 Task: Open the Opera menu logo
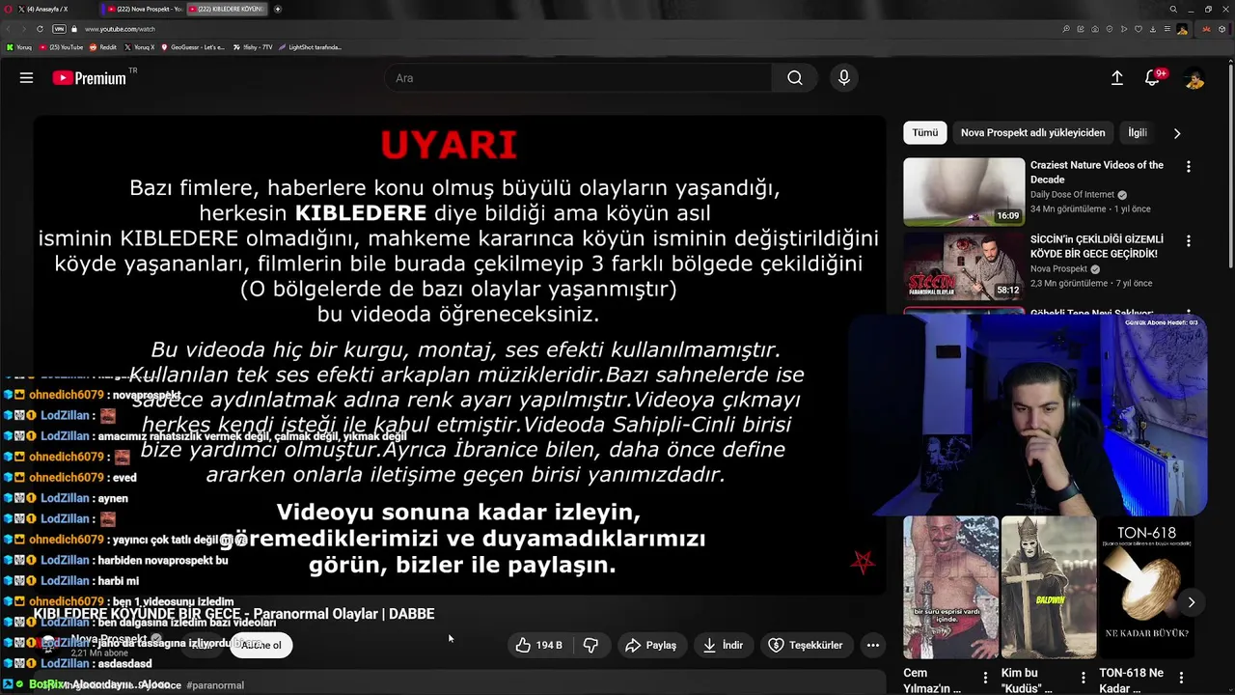pyautogui.click(x=7, y=9)
